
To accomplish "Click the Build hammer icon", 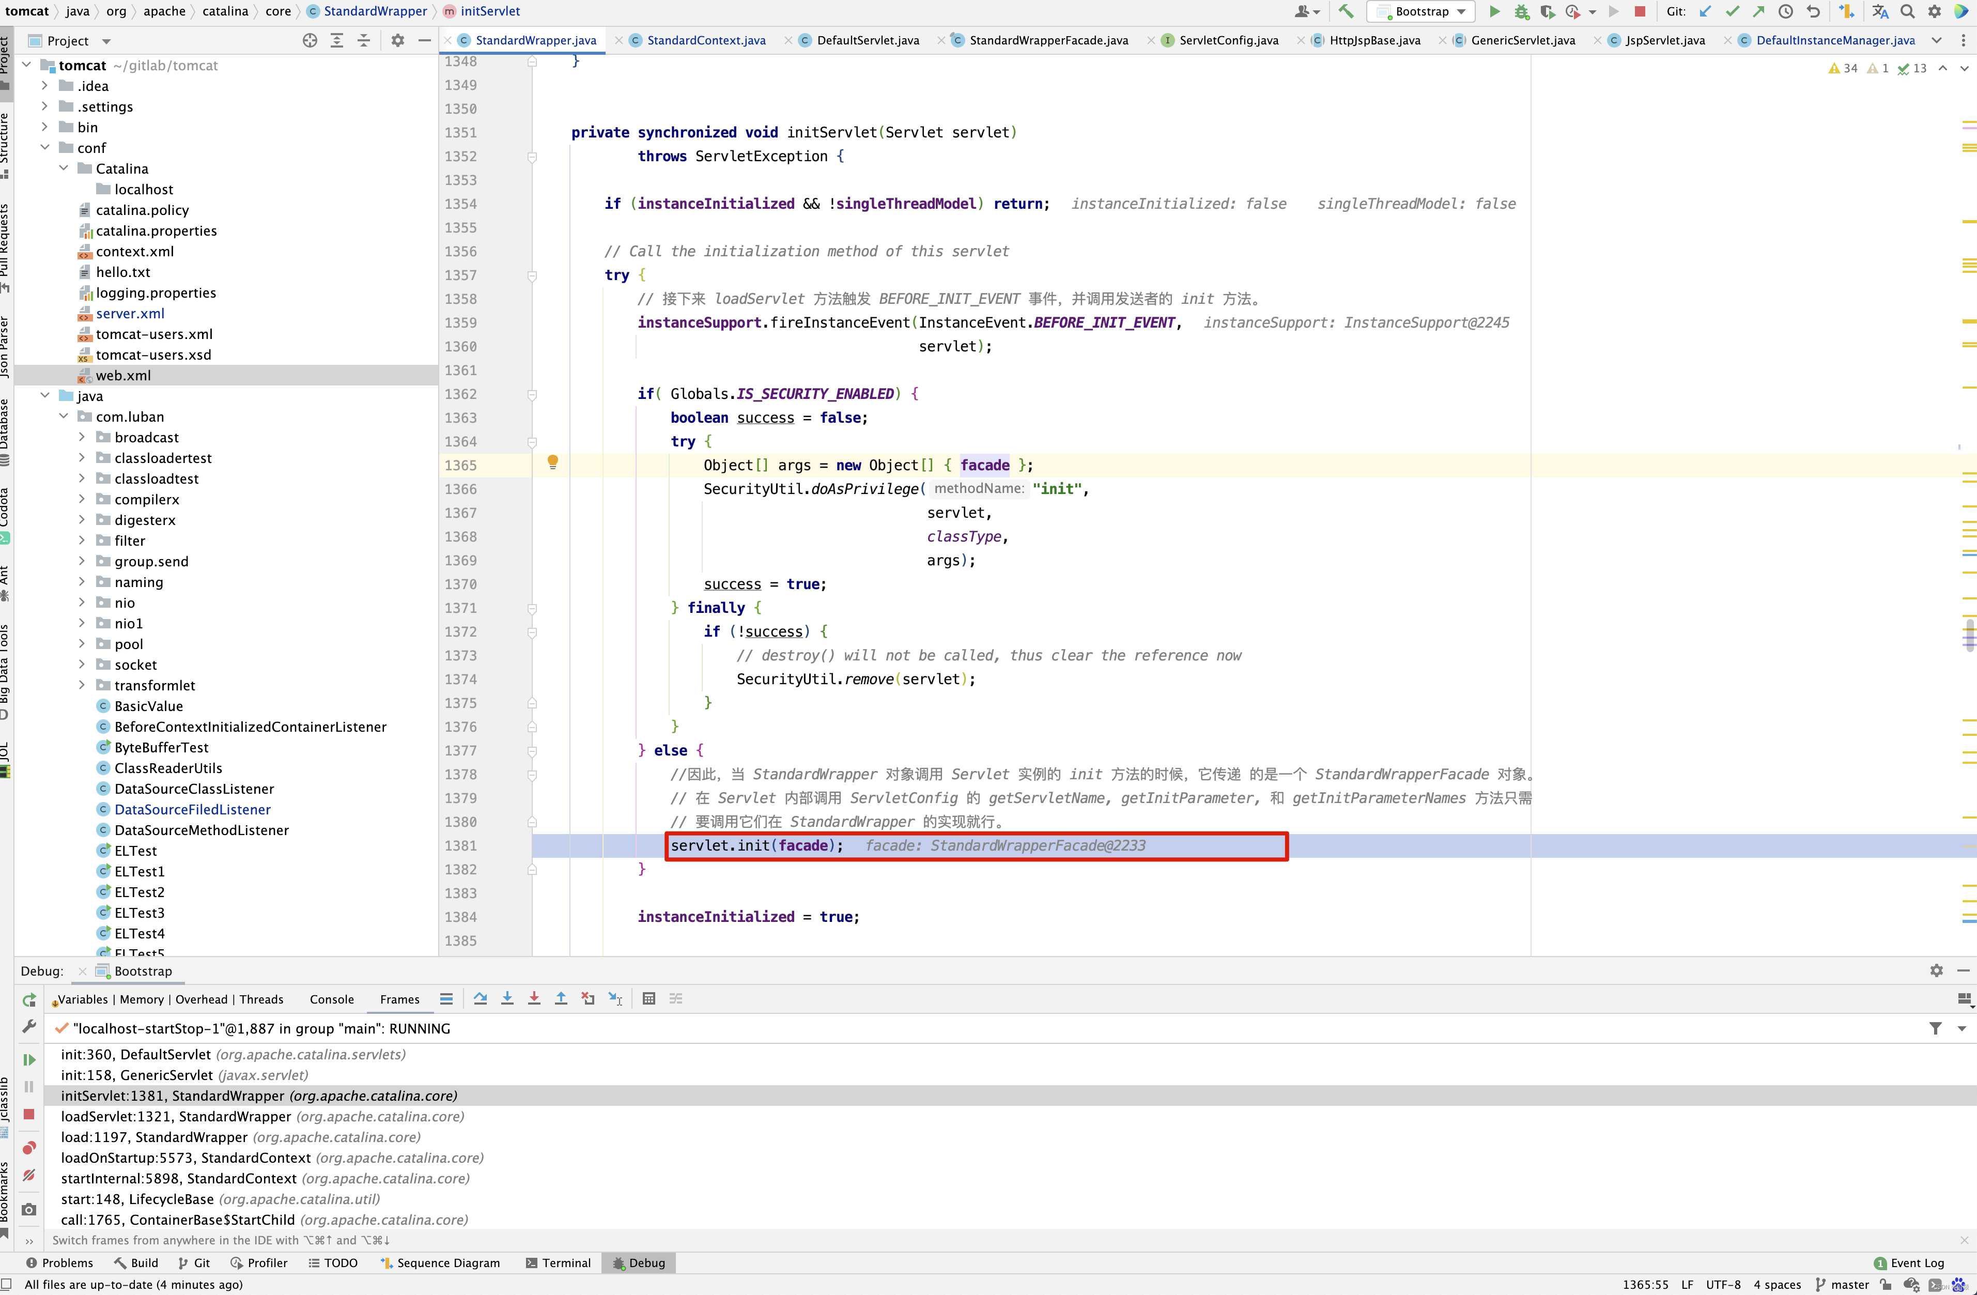I will point(1347,12).
